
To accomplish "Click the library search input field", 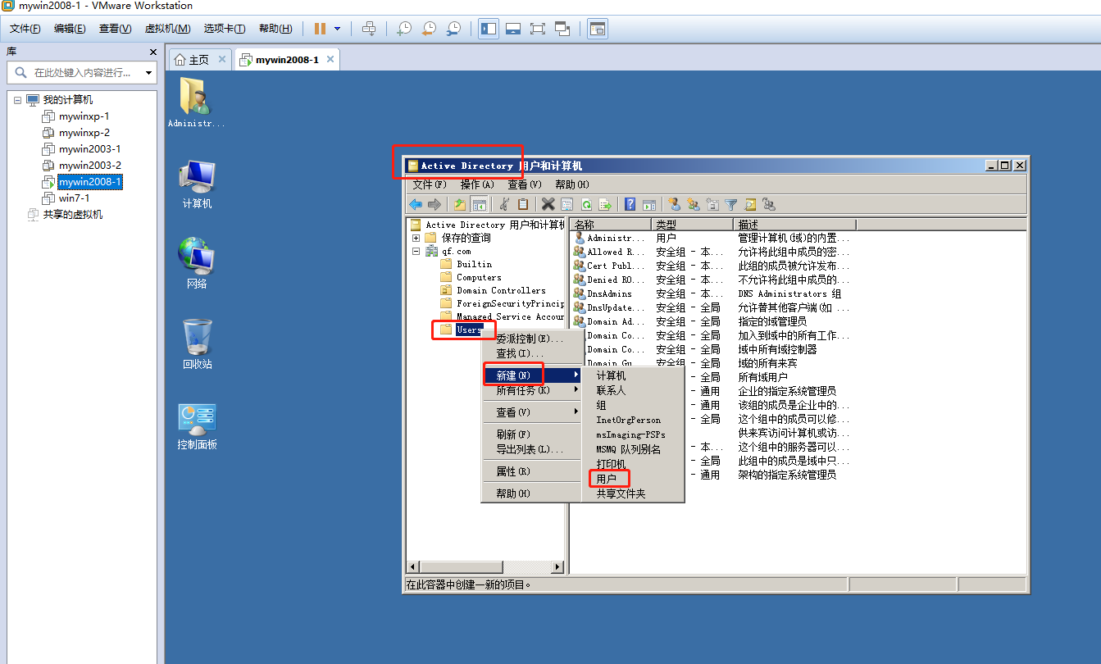I will point(82,73).
